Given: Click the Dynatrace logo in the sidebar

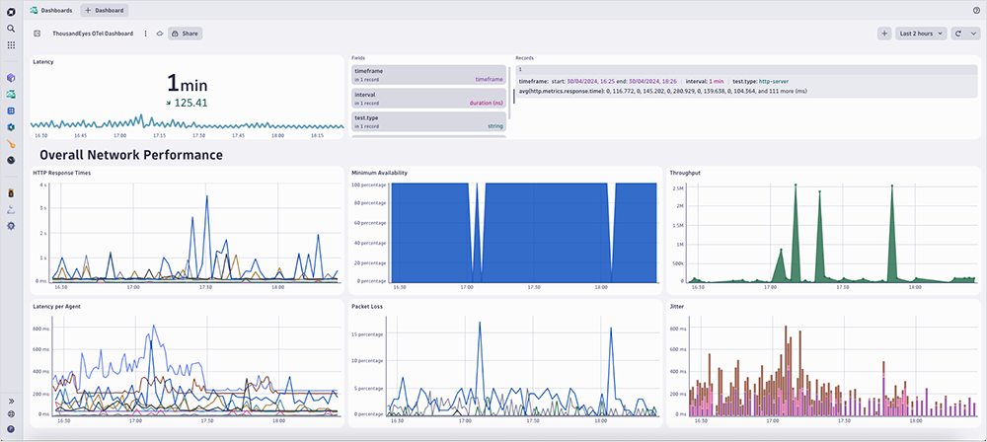Looking at the screenshot, I should pyautogui.click(x=11, y=10).
